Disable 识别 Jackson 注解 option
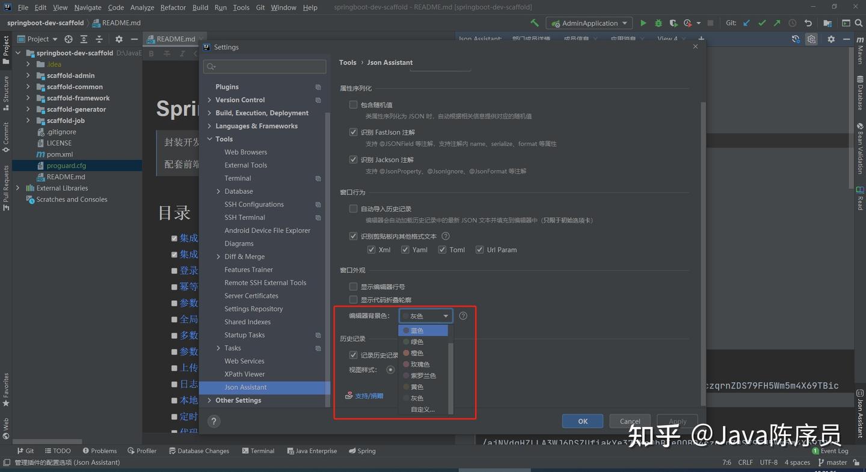The width and height of the screenshot is (866, 472). click(353, 159)
